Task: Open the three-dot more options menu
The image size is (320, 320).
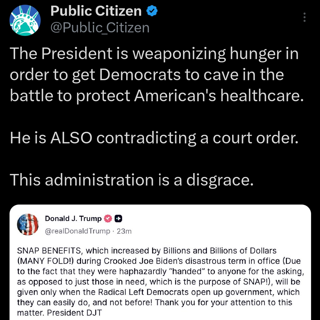Action: [x=304, y=18]
